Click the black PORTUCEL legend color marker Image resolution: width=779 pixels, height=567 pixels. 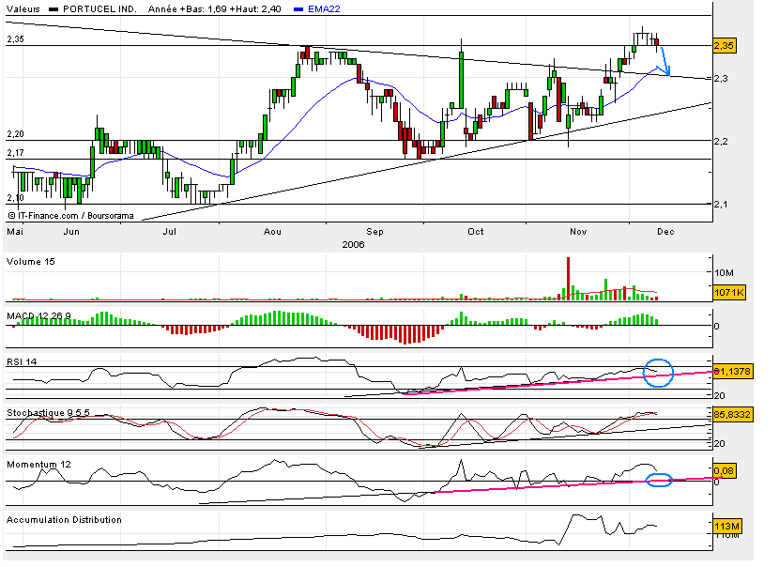coord(53,9)
